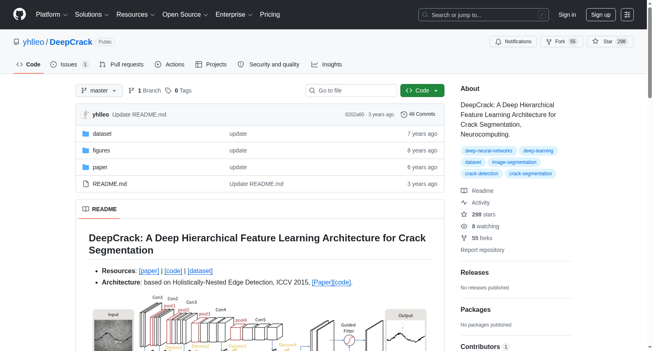Click the Report repository link

point(482,250)
